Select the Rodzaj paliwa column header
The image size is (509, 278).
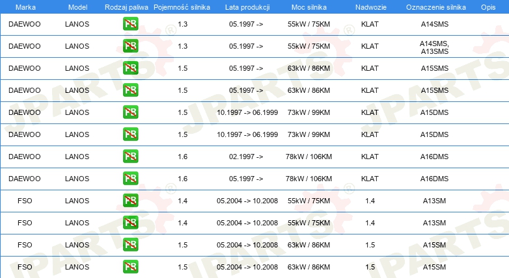pos(126,7)
